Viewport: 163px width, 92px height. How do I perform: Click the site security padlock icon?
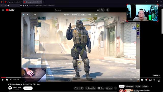click(x=23, y=6)
